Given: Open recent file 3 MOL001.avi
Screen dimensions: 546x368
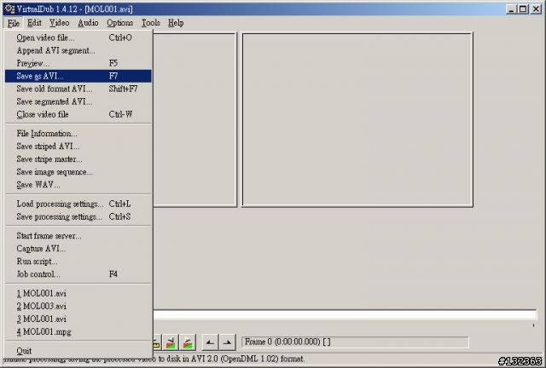Looking at the screenshot, I should (x=78, y=319).
